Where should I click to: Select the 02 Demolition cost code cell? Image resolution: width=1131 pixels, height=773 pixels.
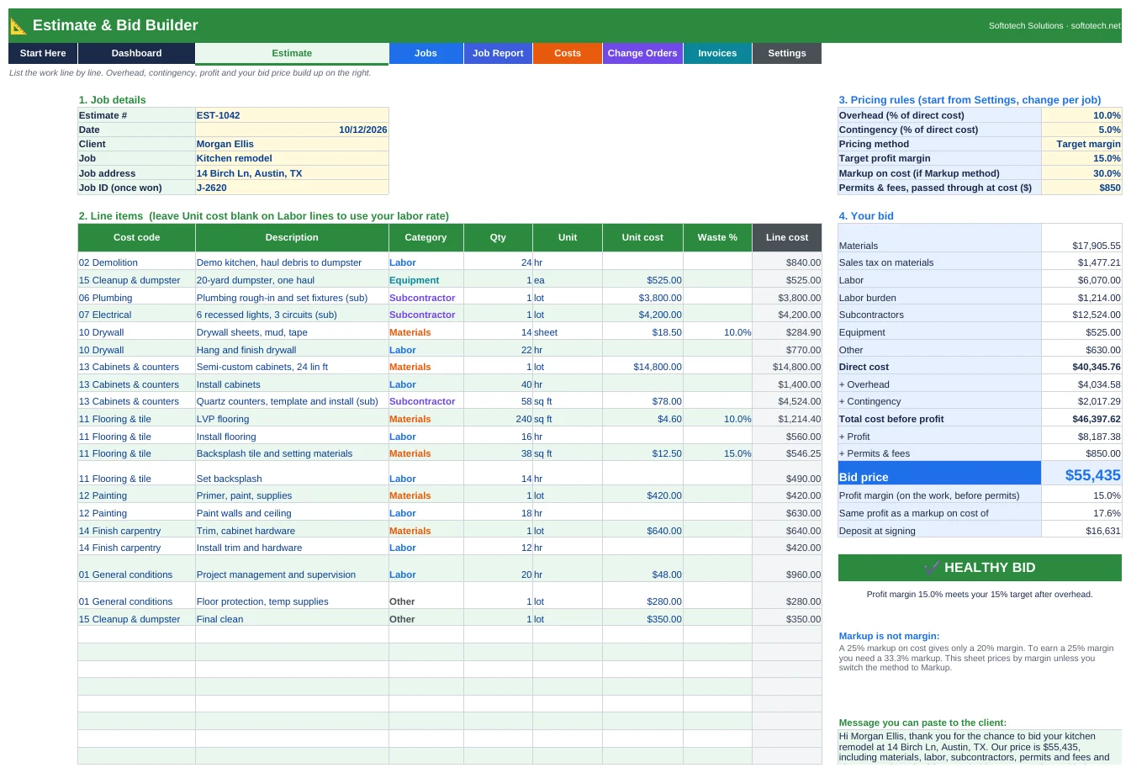click(x=136, y=262)
